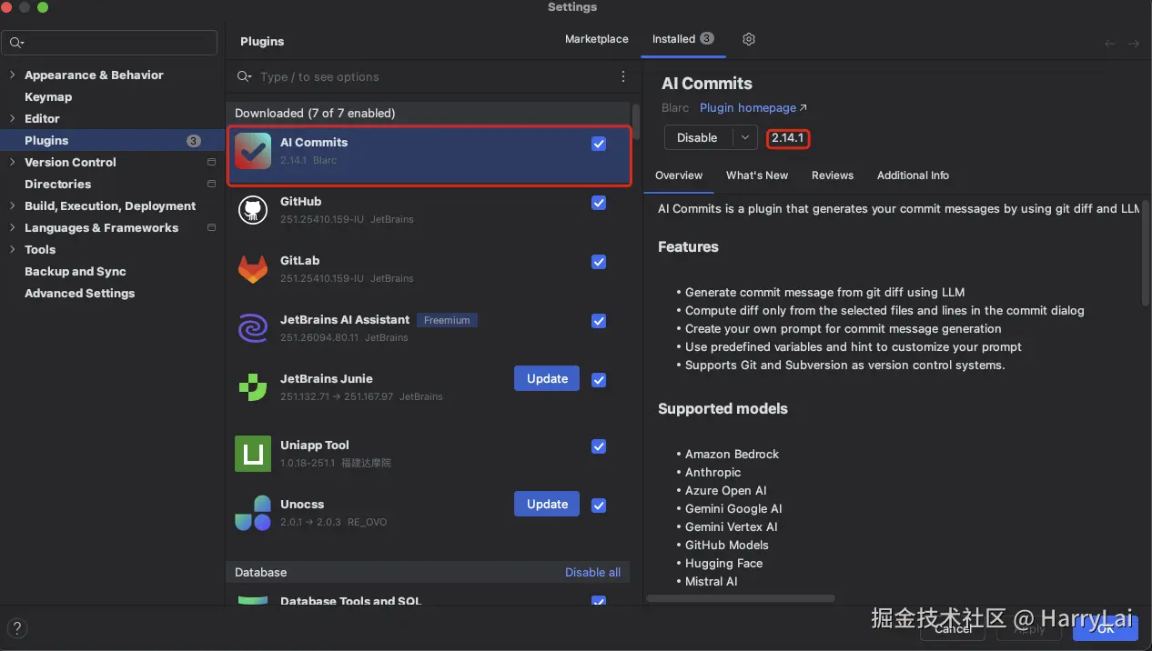Update the JetBrains Junie plugin
1152x651 pixels.
(547, 379)
